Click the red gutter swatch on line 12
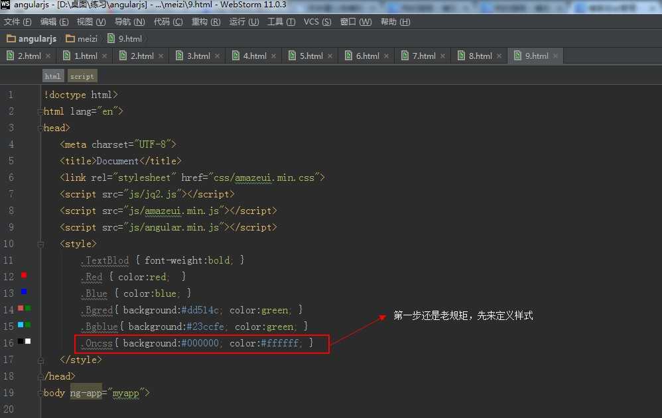The height and width of the screenshot is (418, 662). coord(24,275)
